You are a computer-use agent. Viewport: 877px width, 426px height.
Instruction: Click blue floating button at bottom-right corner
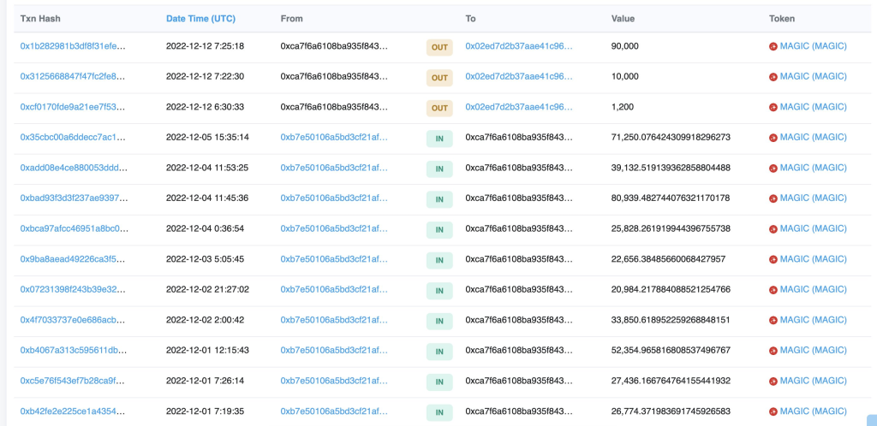point(872,420)
